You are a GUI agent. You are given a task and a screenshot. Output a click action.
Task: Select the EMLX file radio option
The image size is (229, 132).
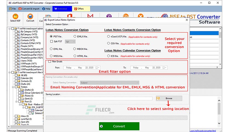coord(75,36)
